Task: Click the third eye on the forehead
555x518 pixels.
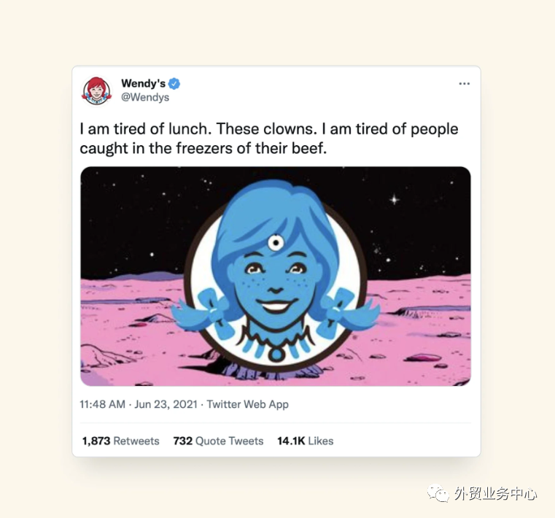Action: (x=276, y=243)
